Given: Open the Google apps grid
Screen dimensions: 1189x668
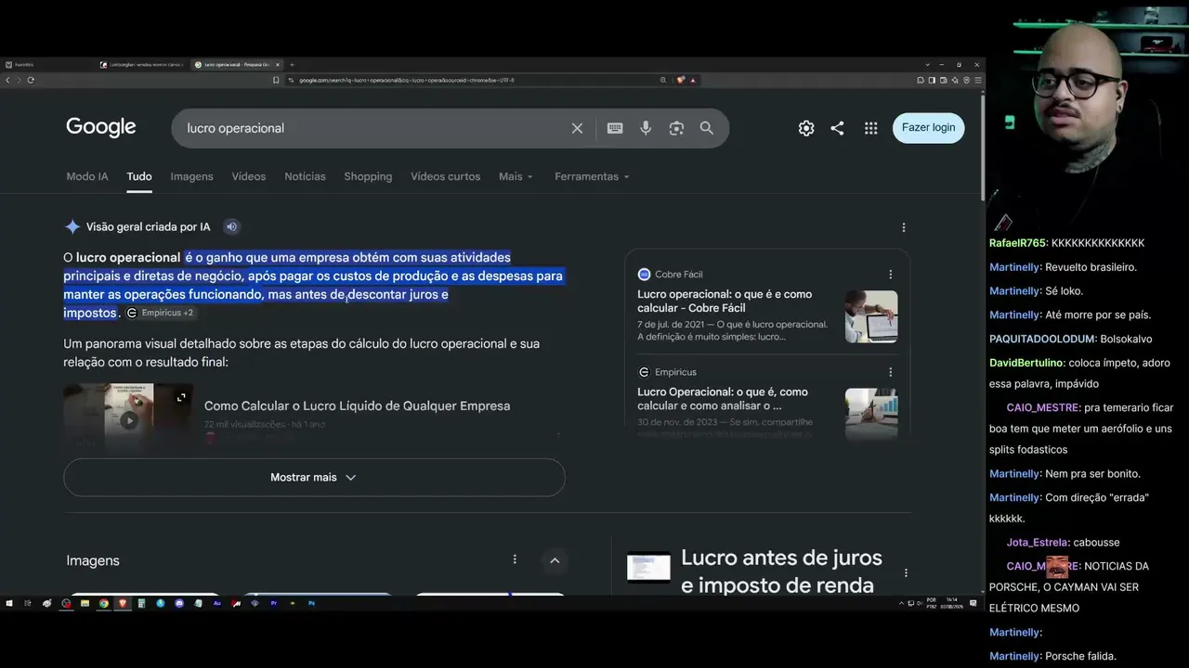Looking at the screenshot, I should tap(870, 128).
